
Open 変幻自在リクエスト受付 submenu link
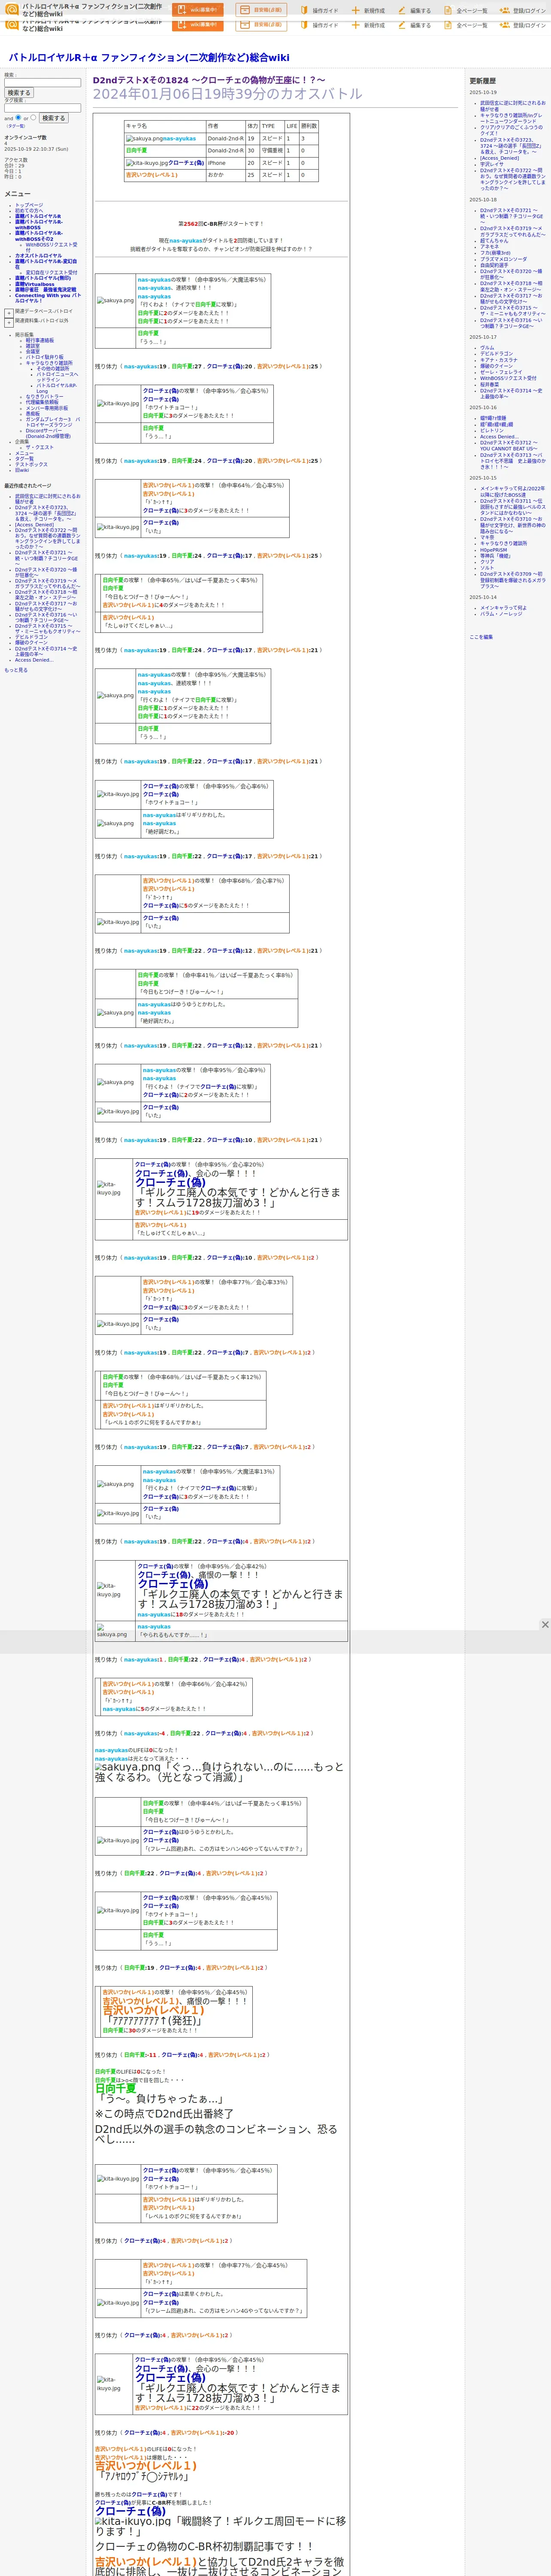51,273
